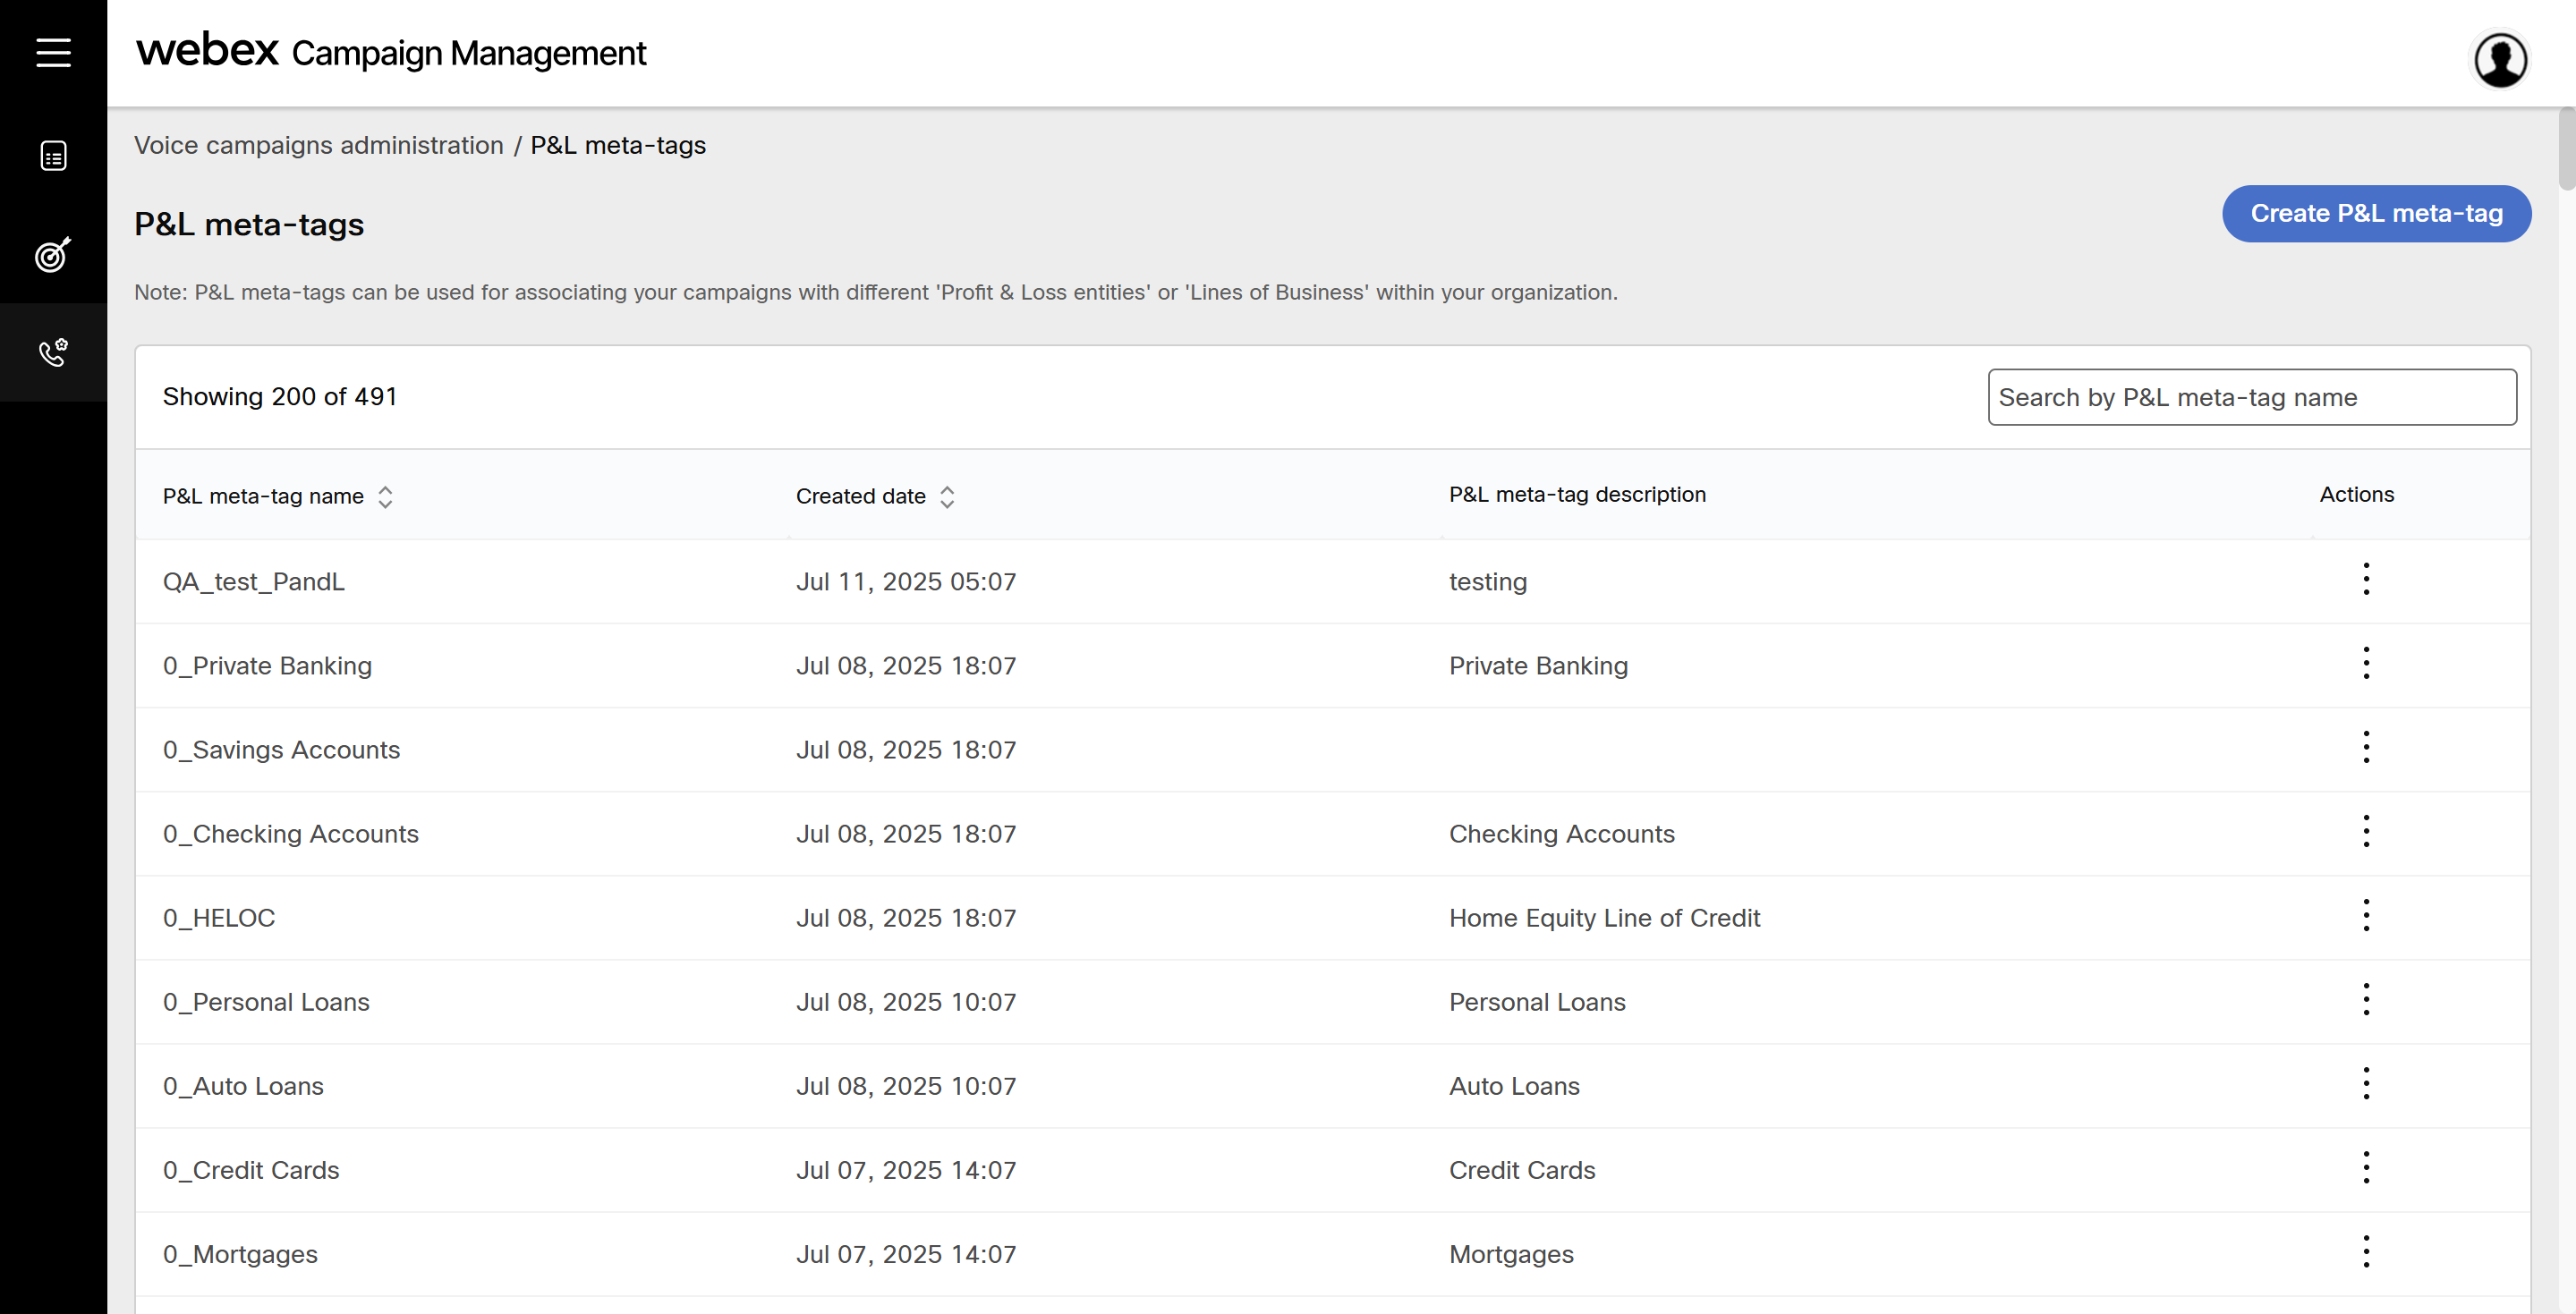
Task: Open the voice campaigns phone-gear icon
Action: [53, 352]
